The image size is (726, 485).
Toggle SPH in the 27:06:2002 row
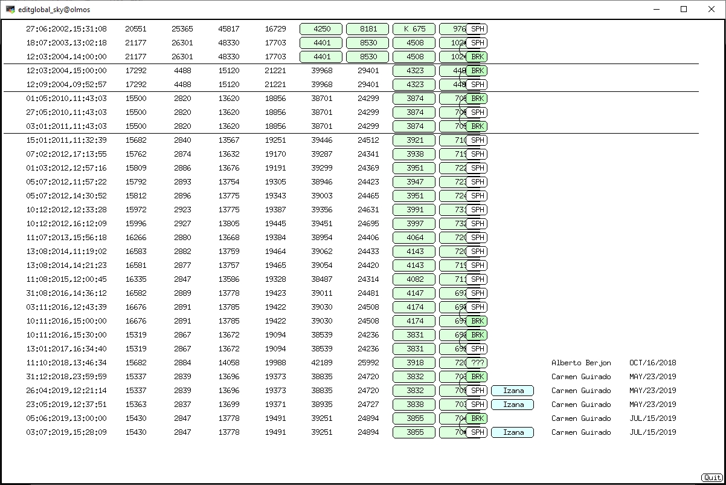(x=477, y=29)
